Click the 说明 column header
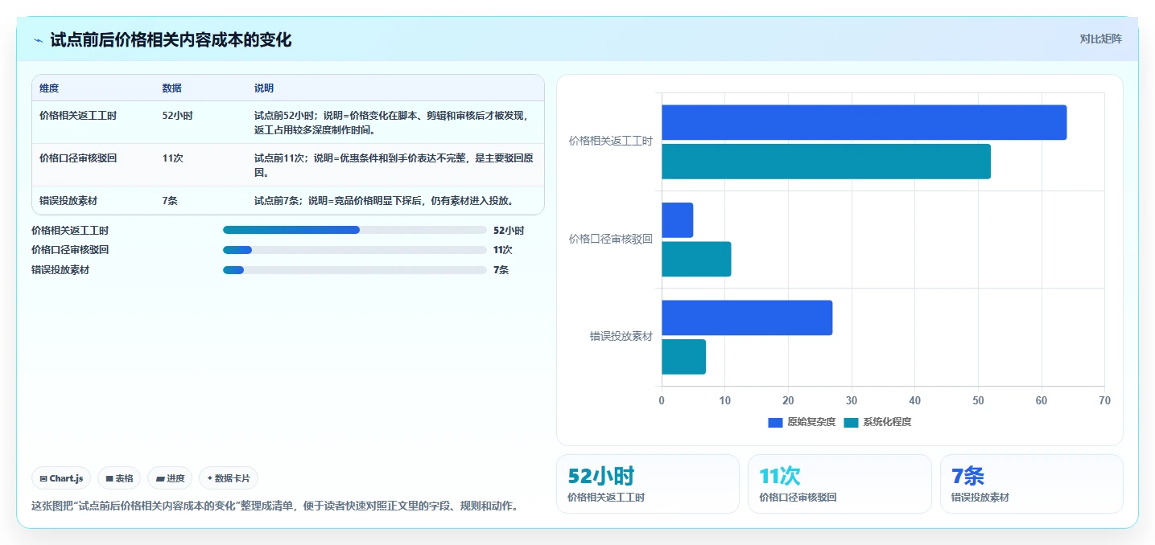 (x=264, y=88)
